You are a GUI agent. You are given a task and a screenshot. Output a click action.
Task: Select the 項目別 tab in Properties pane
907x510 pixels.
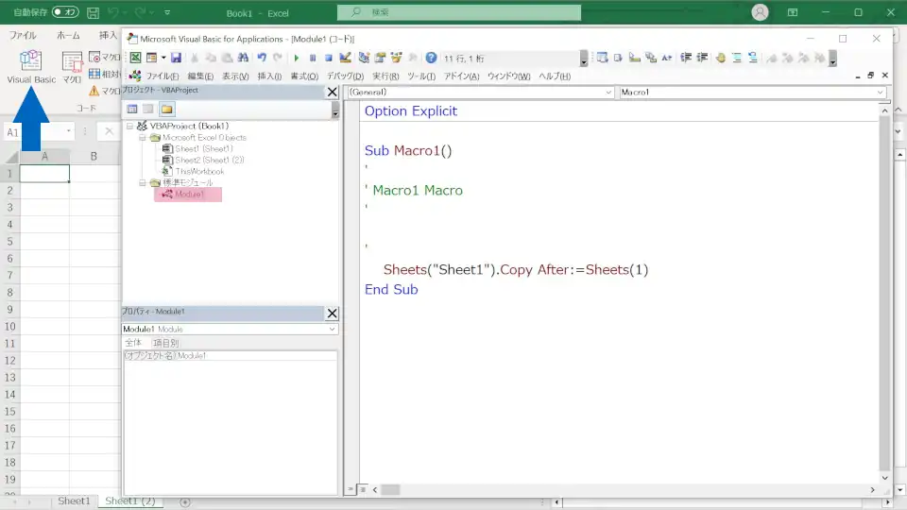click(x=165, y=343)
